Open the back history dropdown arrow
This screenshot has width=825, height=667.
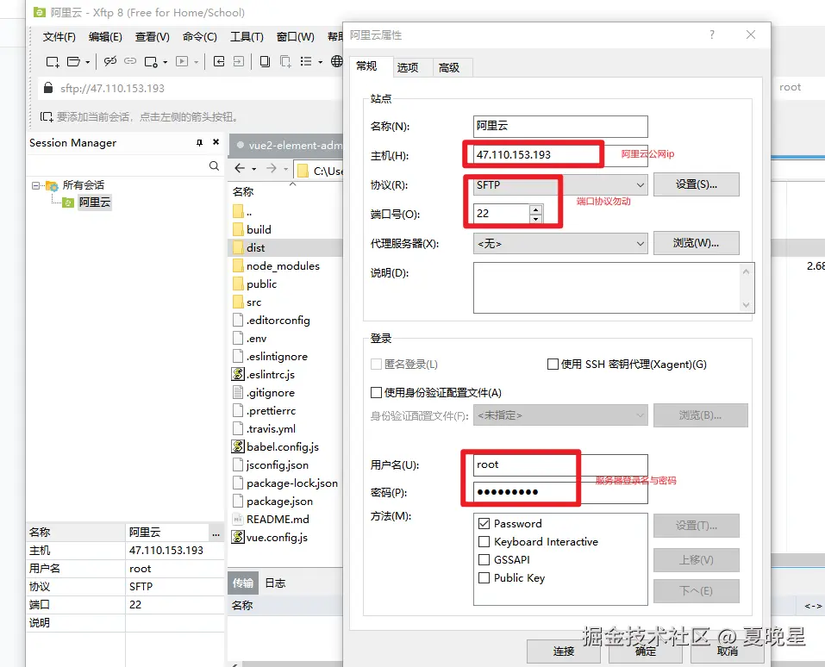coord(253,169)
